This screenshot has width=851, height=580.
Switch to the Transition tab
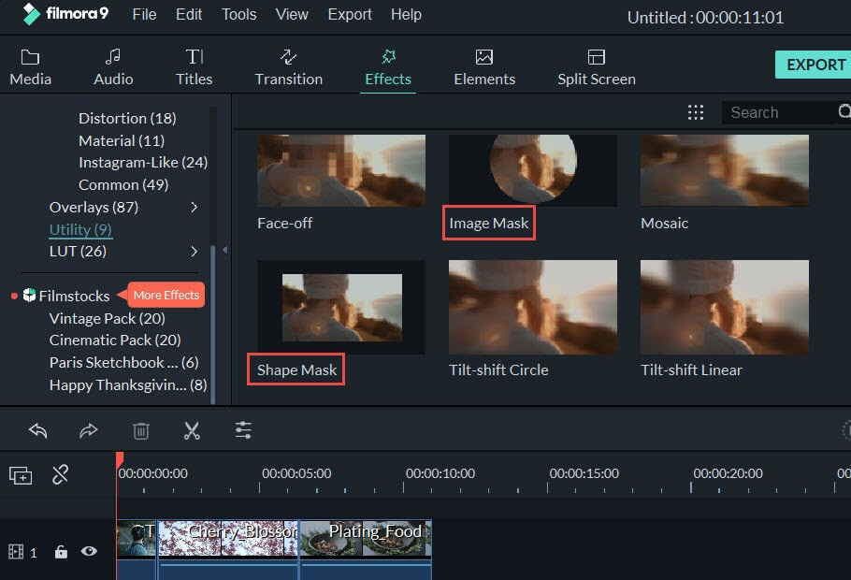tap(288, 67)
